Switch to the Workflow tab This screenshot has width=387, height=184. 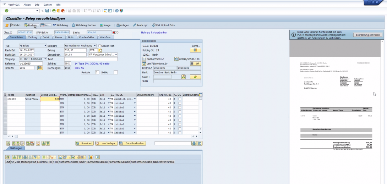pyautogui.click(x=106, y=38)
